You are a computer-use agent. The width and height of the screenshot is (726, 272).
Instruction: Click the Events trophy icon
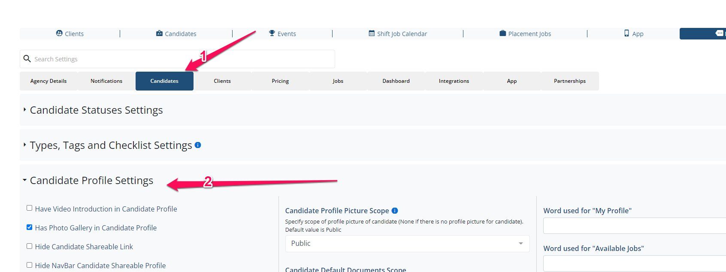[x=271, y=33]
